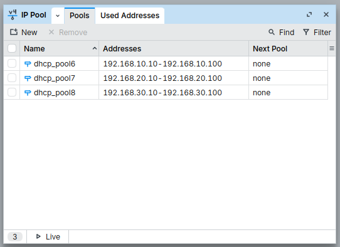
Task: Open the Filter option
Action: [317, 32]
